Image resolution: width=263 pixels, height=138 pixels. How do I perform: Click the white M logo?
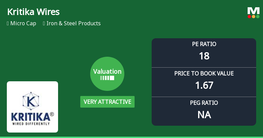pos(253,11)
